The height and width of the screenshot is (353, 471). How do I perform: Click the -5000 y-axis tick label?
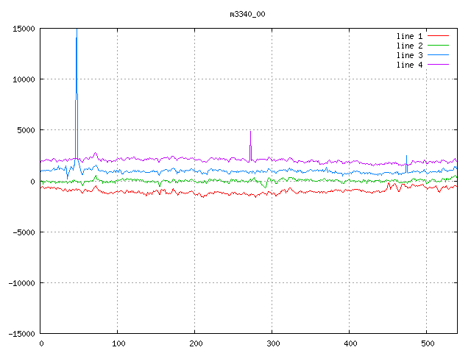24,232
